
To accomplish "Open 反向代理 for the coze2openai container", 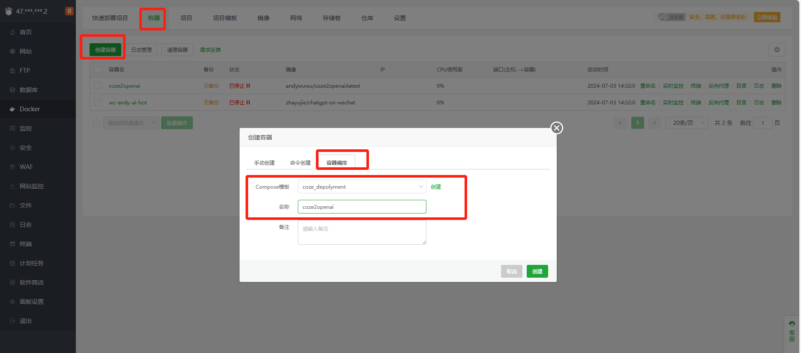I will (x=719, y=86).
